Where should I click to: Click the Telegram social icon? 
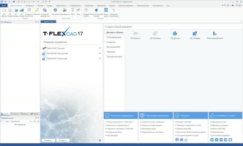pos(226,140)
